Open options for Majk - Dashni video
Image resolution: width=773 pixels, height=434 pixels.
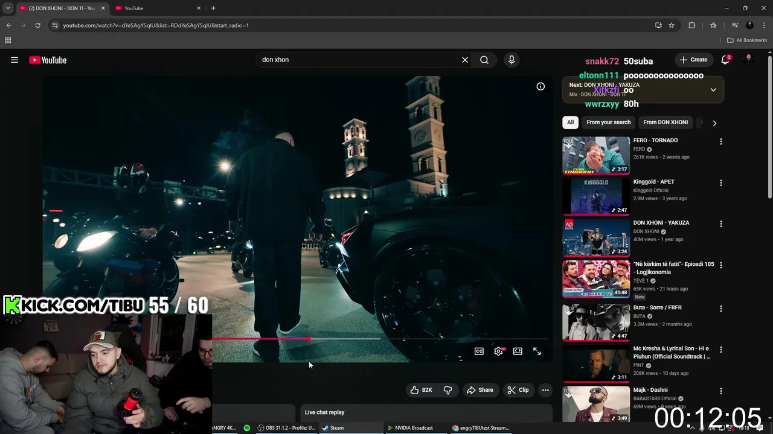click(720, 391)
